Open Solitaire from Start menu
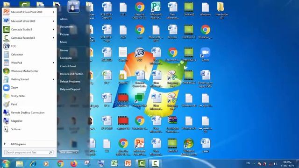Screen dimensions: 299x168 29,129
